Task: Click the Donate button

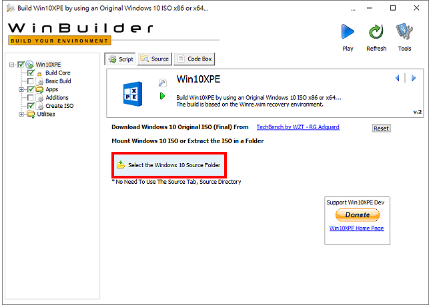Action: tap(358, 215)
